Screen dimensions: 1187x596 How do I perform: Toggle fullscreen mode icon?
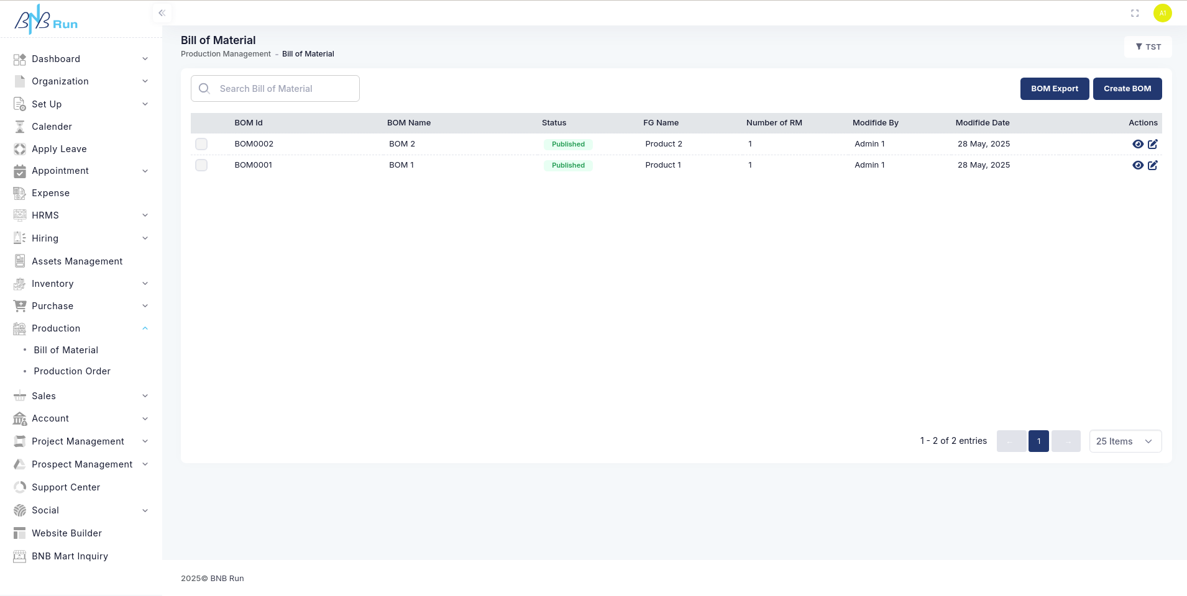tap(1135, 13)
